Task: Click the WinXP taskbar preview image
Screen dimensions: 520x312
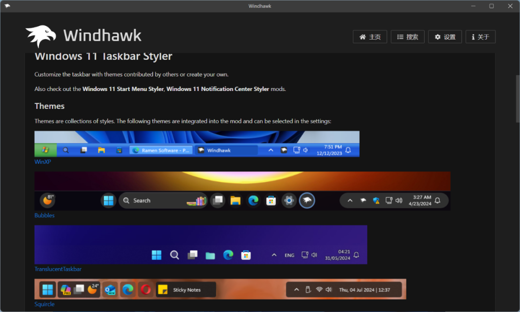Action: click(197, 144)
